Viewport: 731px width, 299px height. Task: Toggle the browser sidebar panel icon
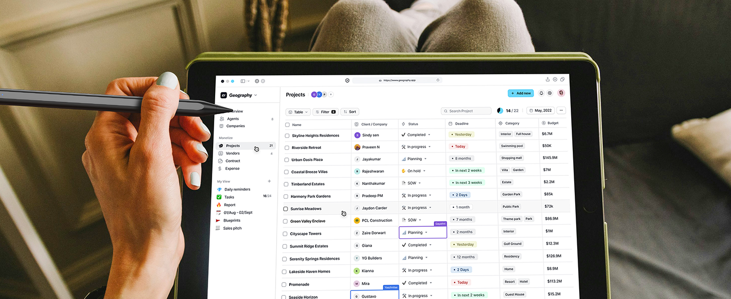[243, 81]
